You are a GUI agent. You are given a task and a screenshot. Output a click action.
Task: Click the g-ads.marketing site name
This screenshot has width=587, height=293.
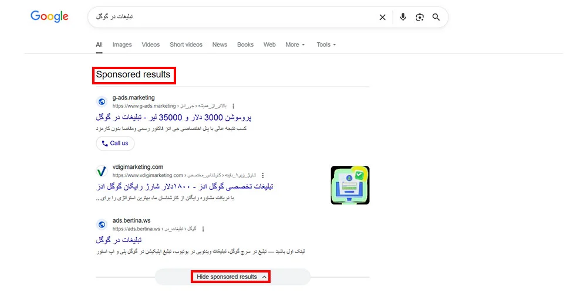[134, 98]
